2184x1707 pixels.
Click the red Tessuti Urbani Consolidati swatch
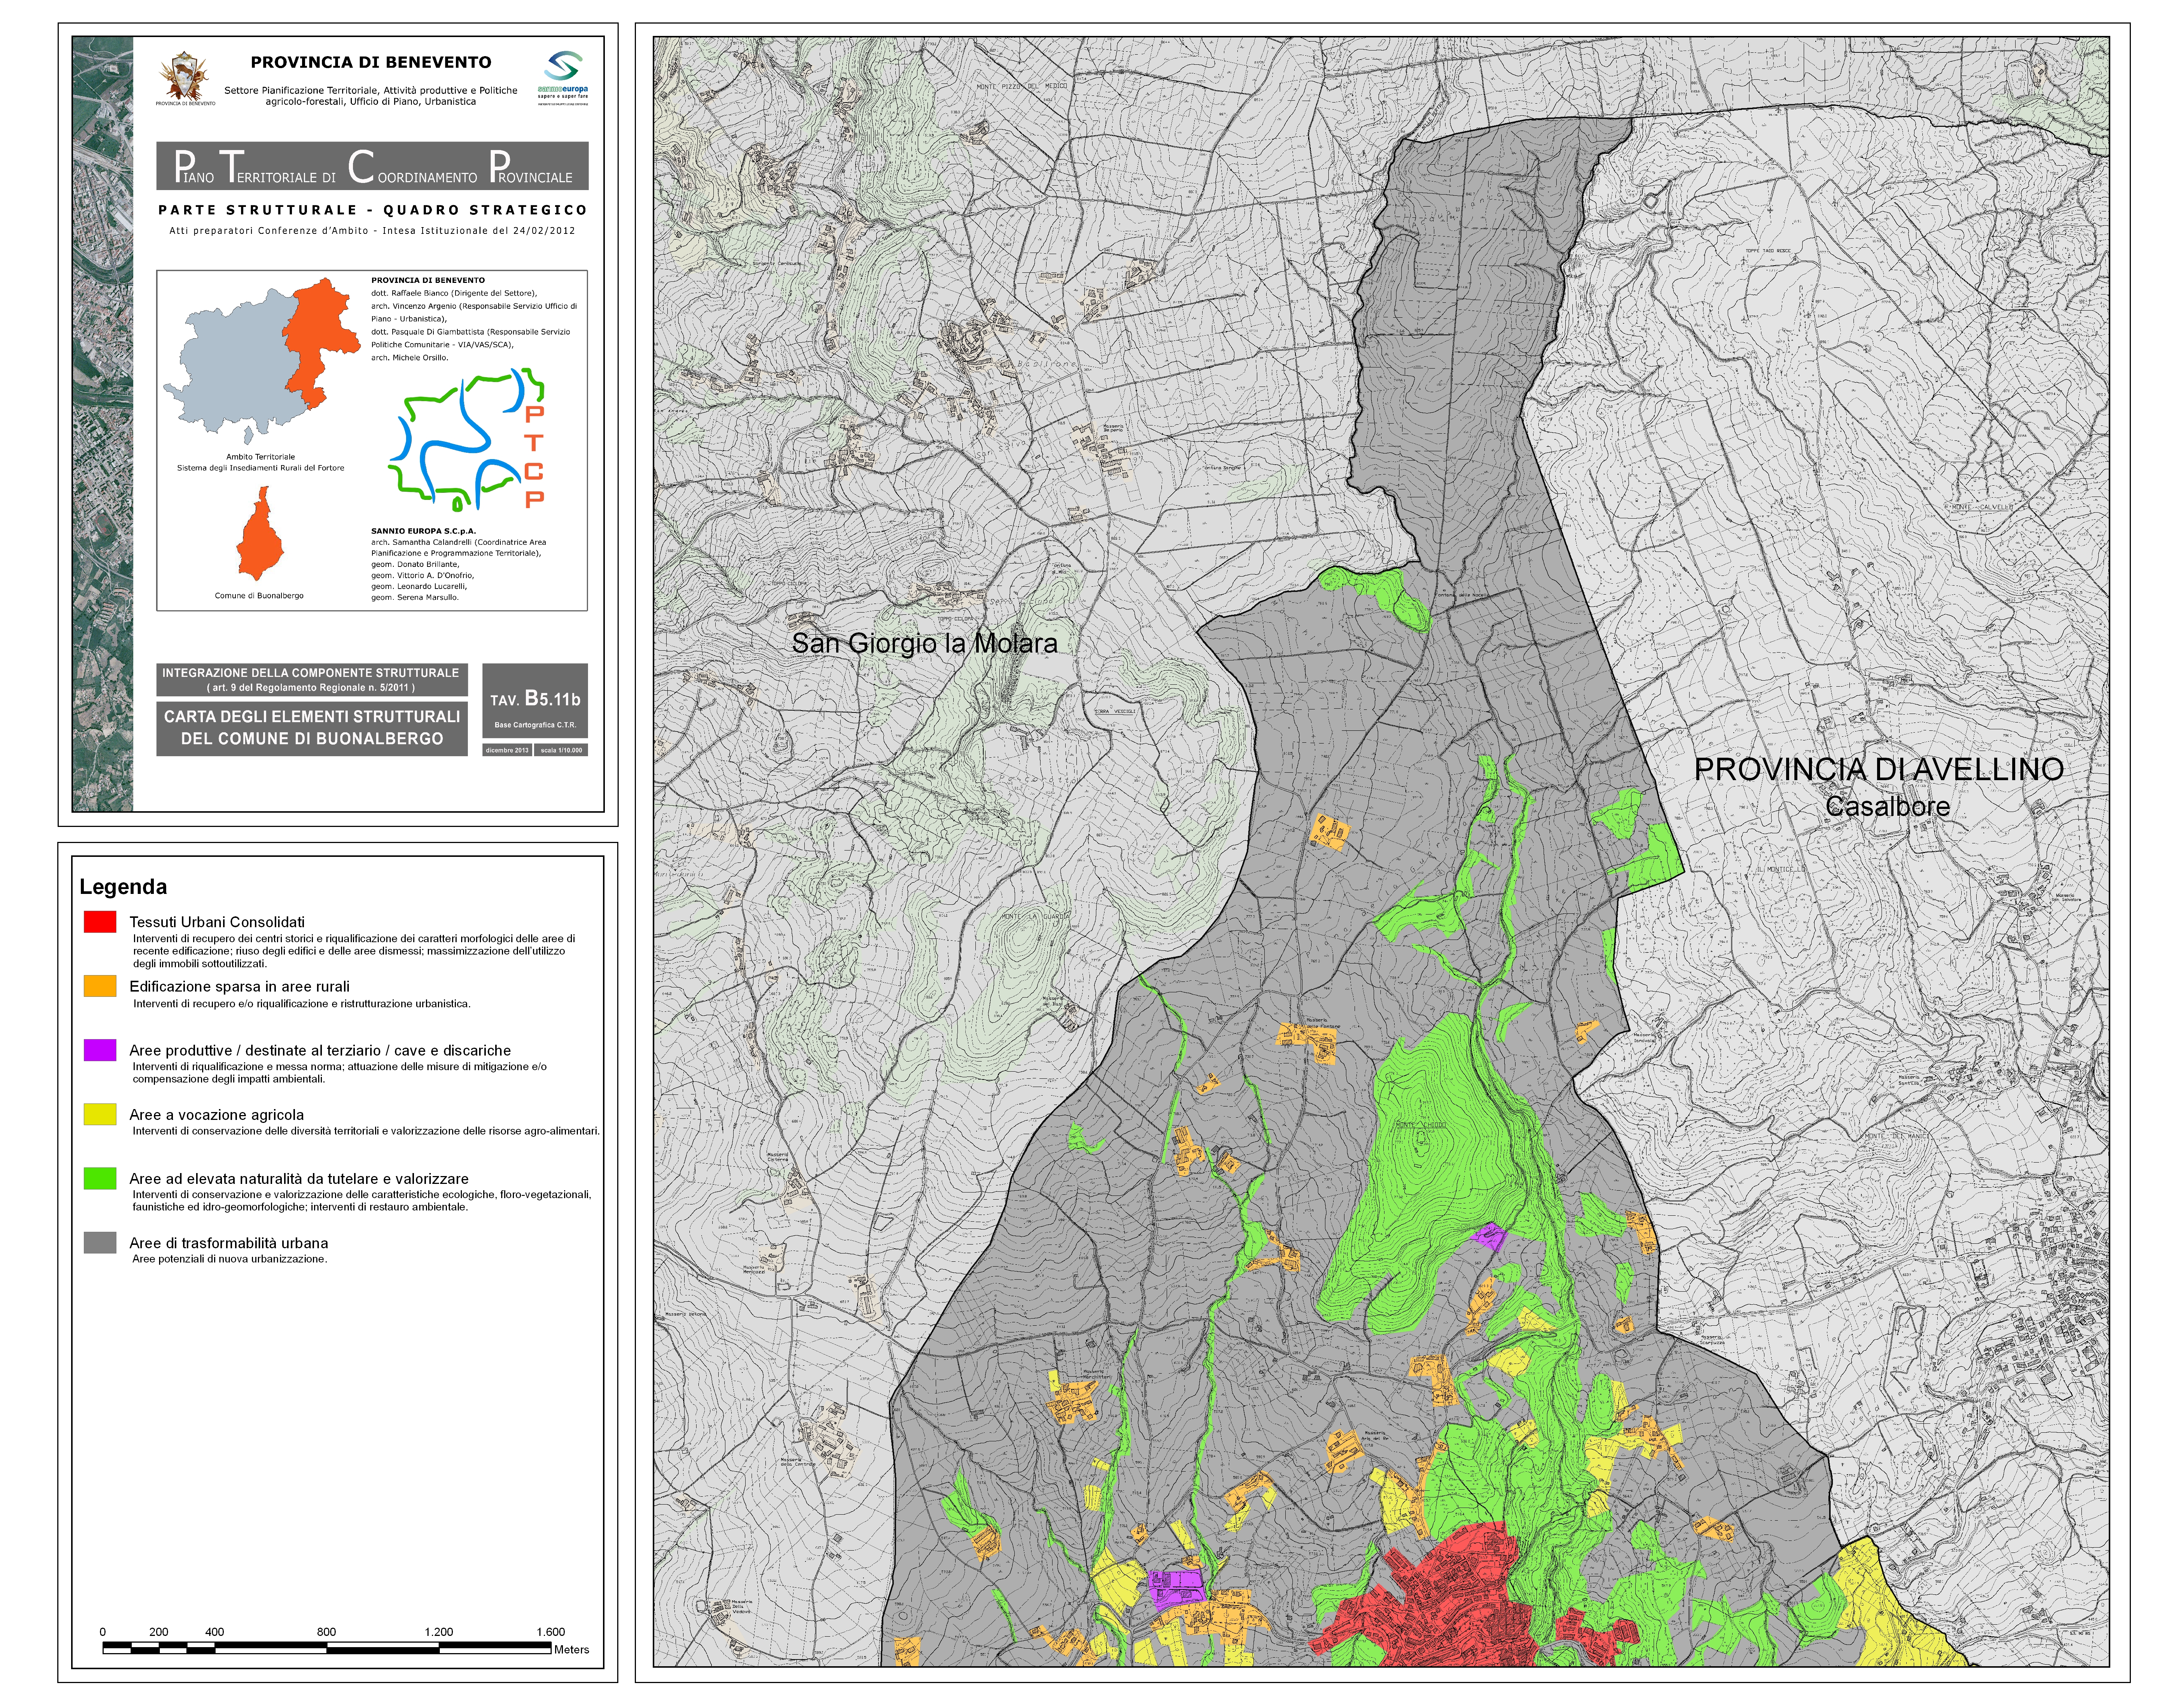pos(100,922)
